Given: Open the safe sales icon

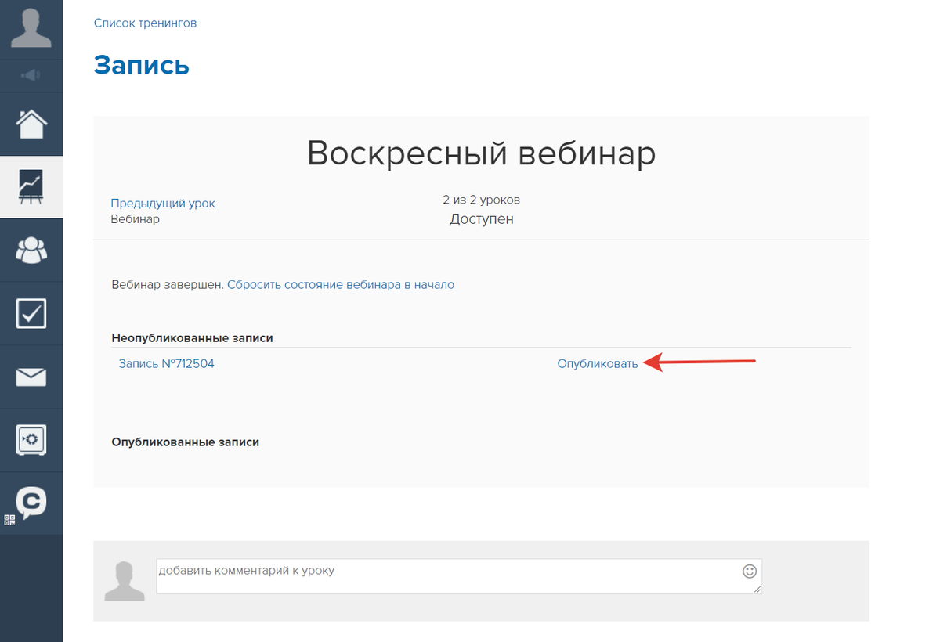Looking at the screenshot, I should click(31, 440).
